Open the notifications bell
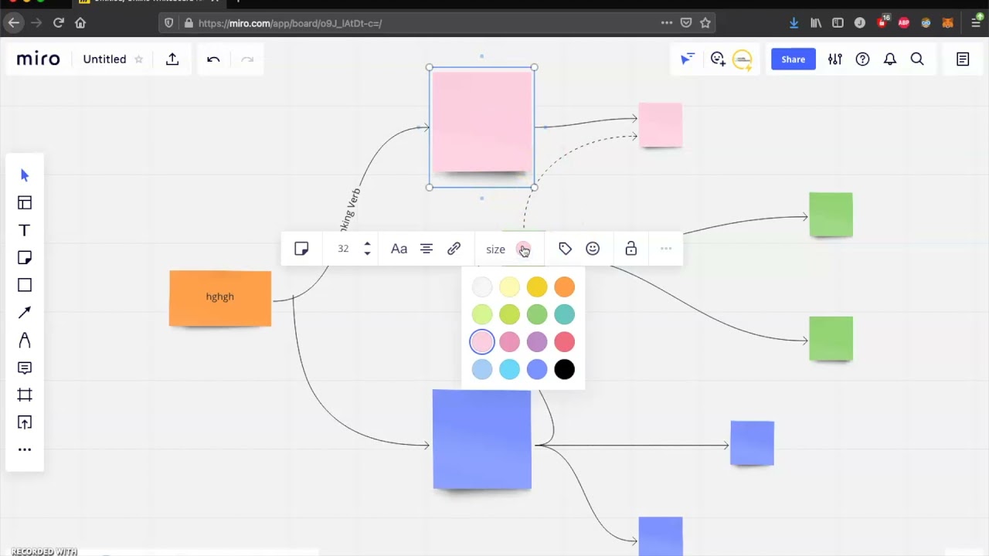Viewport: 989px width, 556px height. [890, 59]
